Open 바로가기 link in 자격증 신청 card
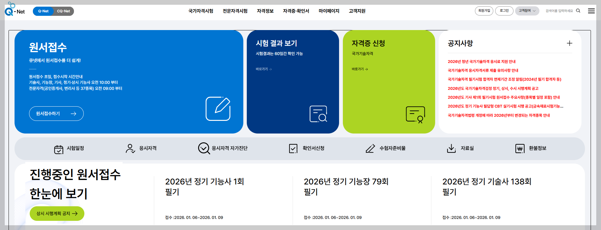The image size is (601, 230). pyautogui.click(x=360, y=69)
